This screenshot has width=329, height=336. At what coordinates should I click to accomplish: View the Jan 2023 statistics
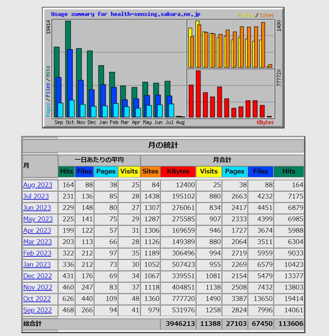(x=37, y=265)
